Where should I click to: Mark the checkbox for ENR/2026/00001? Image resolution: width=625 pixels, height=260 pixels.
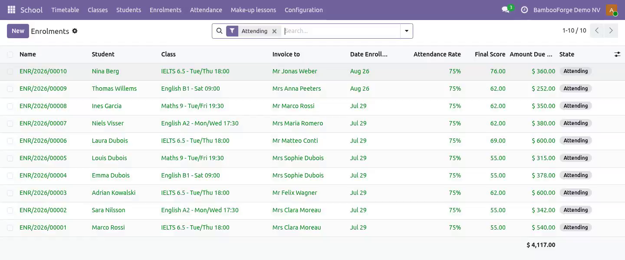(10, 227)
